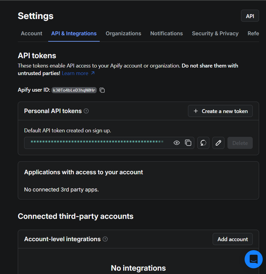Click the API tokens heading

click(x=37, y=55)
